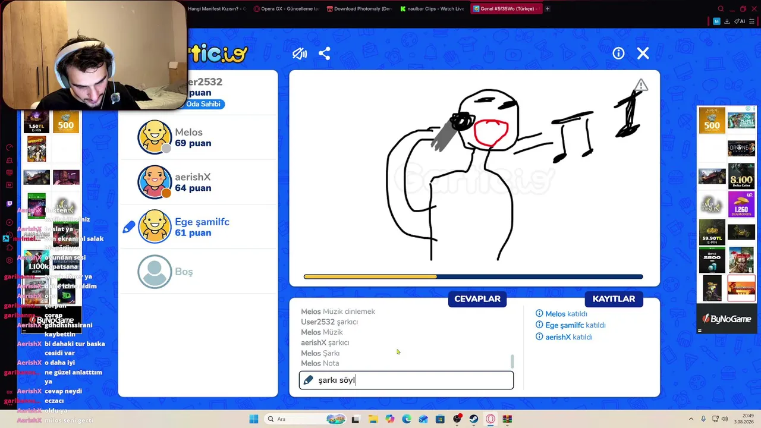Open Copilot from taskbar
Viewport: 761px width, 428px height.
click(x=389, y=419)
